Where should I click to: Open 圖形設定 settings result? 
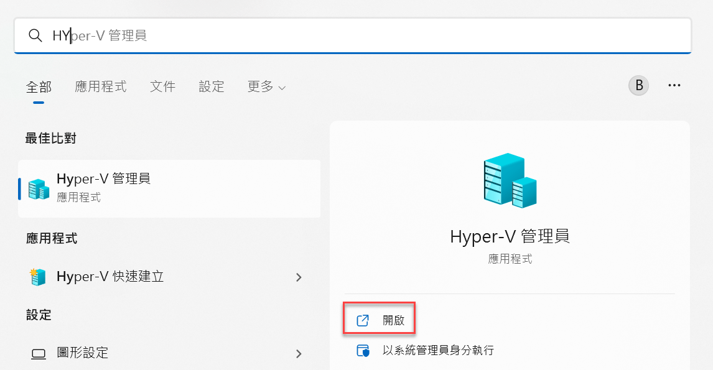tap(169, 353)
